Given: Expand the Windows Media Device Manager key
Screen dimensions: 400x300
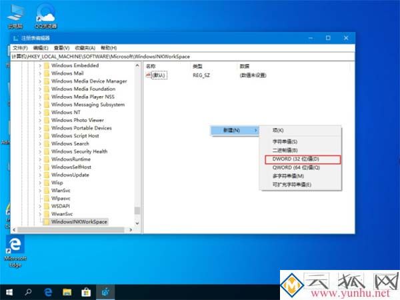Looking at the screenshot, I should [x=40, y=81].
